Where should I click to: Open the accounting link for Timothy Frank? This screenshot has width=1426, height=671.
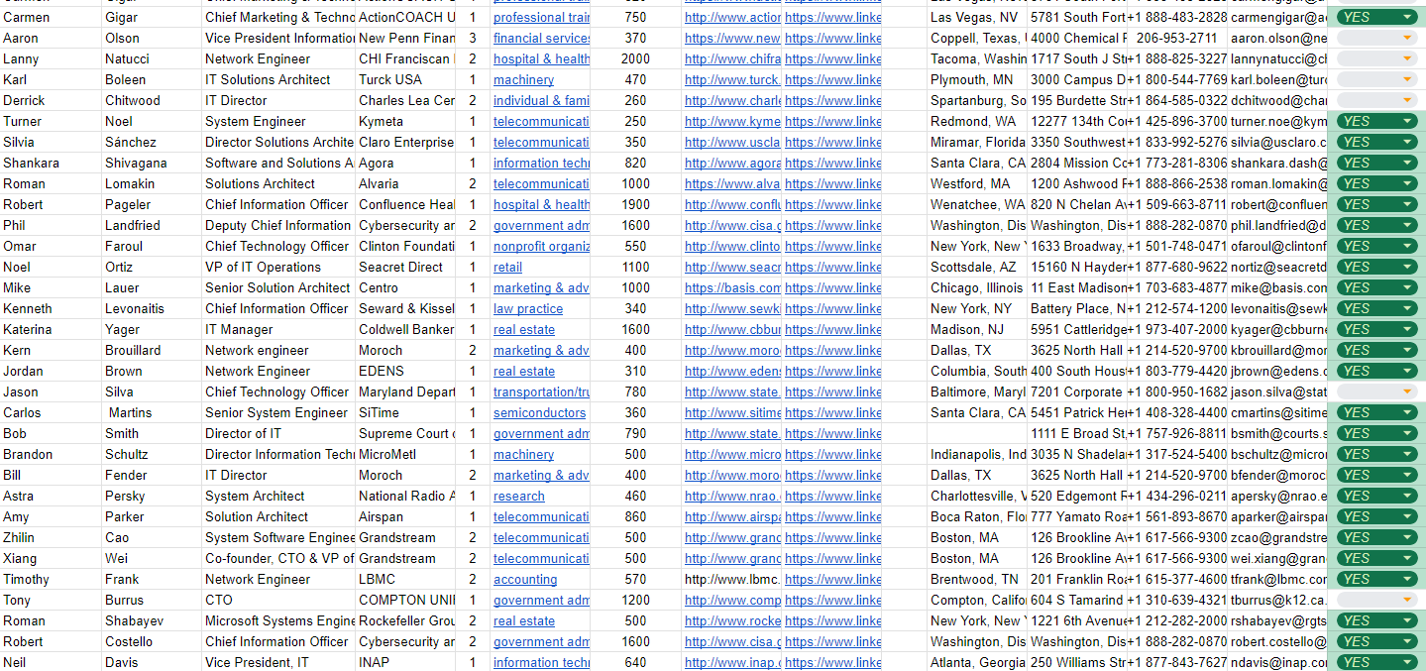[524, 579]
